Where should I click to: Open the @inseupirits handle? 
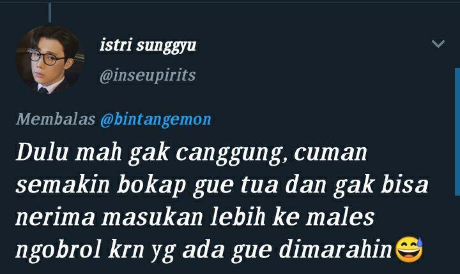pos(148,76)
